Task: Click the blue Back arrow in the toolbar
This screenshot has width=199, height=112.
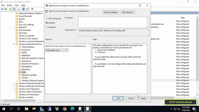Action: pyautogui.click(x=2, y=9)
